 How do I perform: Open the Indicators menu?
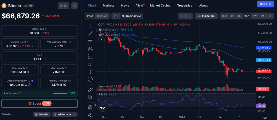tap(206, 16)
